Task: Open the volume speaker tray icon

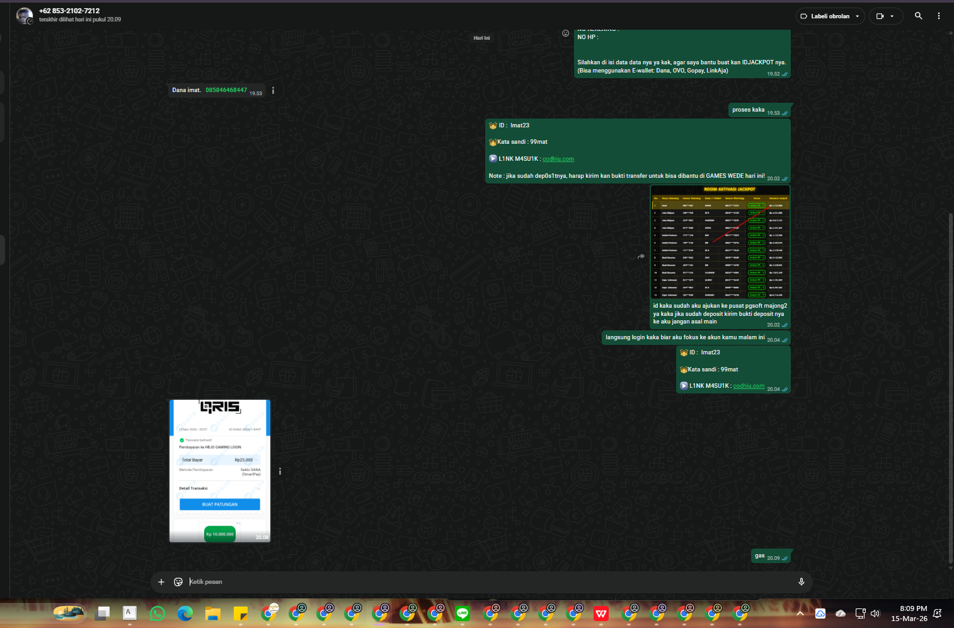Action: pos(875,613)
